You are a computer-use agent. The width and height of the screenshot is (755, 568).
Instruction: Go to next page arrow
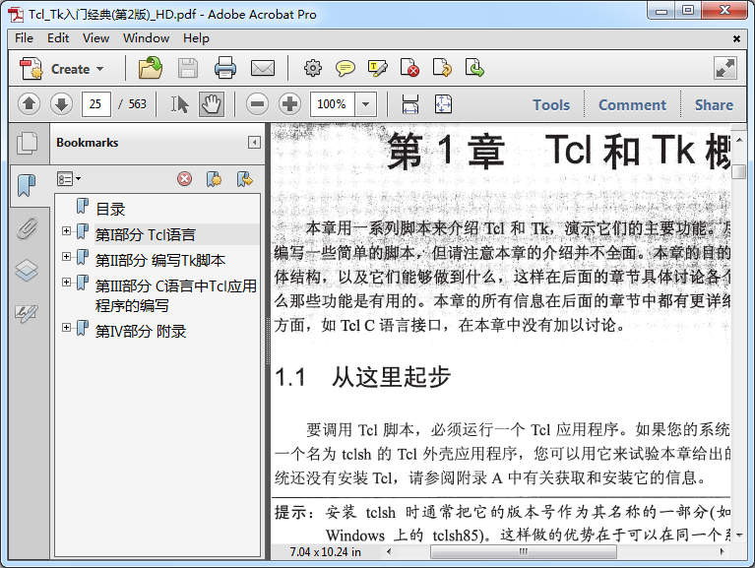[x=61, y=104]
